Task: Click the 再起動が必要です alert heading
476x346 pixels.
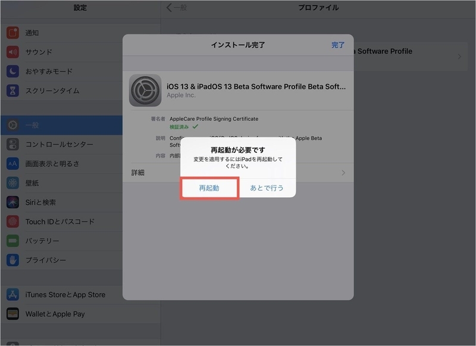Action: coord(238,149)
